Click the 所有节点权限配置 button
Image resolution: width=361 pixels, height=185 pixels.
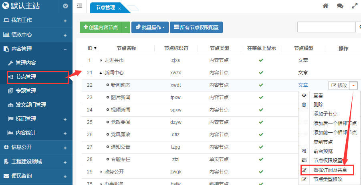[x=196, y=28]
